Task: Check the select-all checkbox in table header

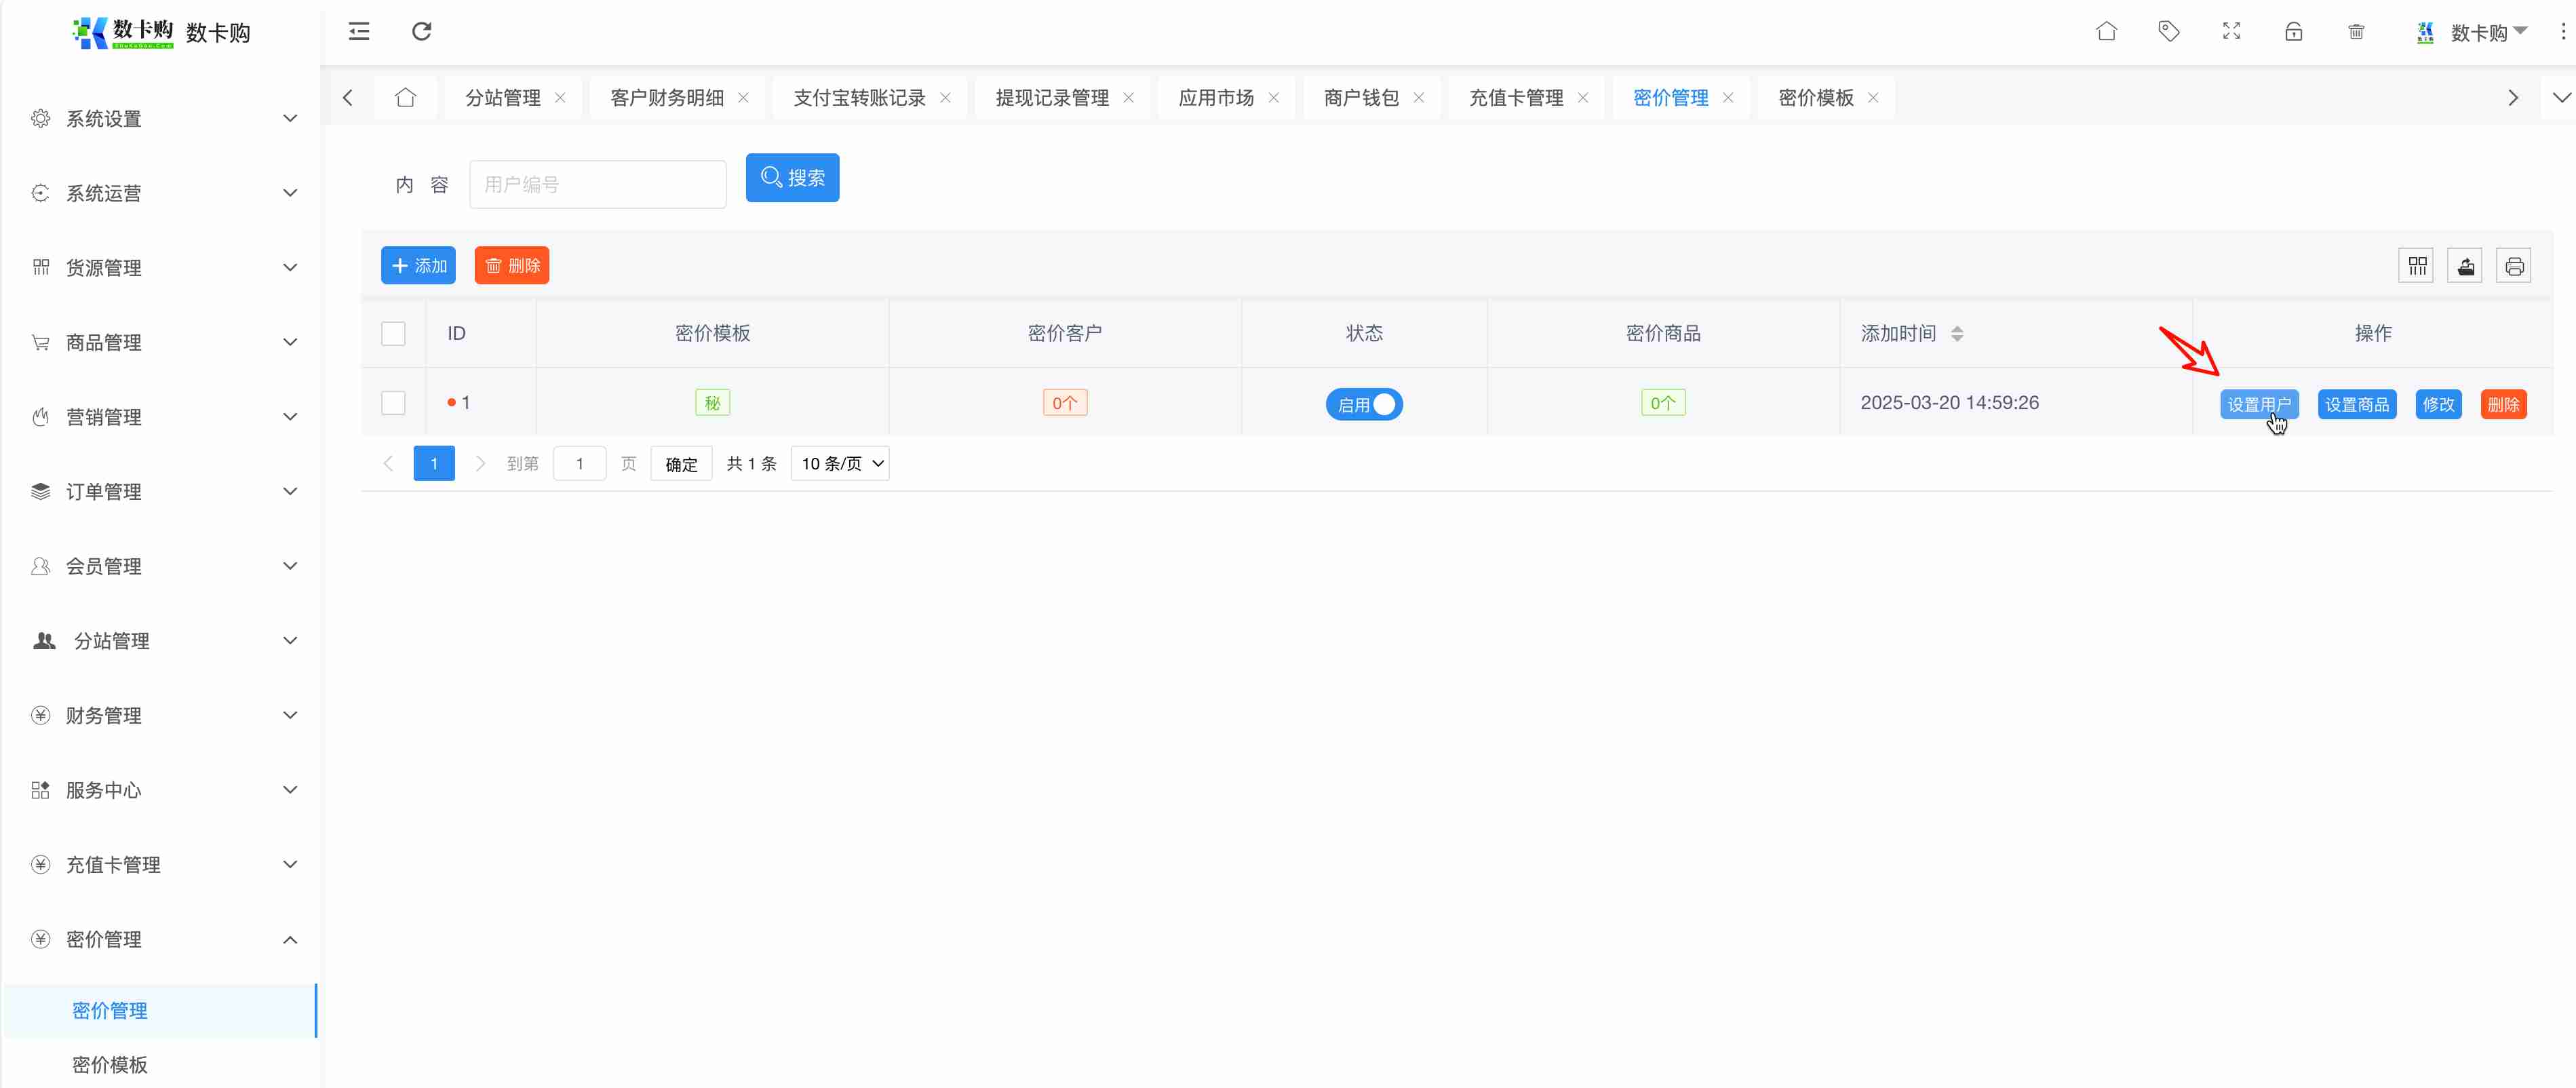Action: (393, 333)
